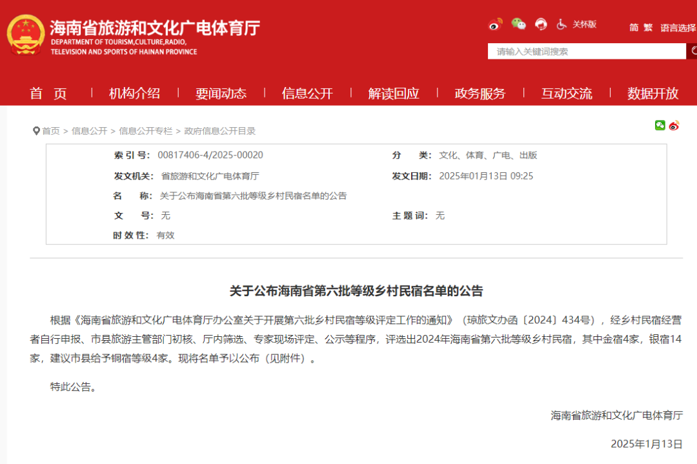Click the 政府信息公开目录 breadcrumb link
The width and height of the screenshot is (697, 464).
218,130
